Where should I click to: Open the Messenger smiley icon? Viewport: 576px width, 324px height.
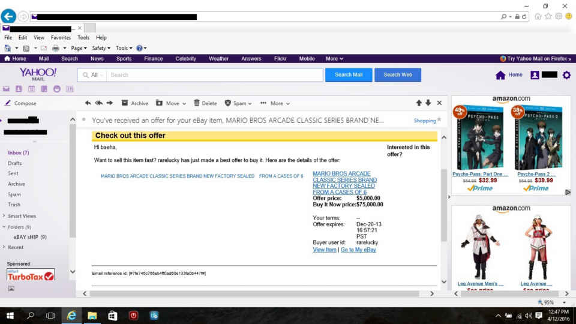click(57, 89)
